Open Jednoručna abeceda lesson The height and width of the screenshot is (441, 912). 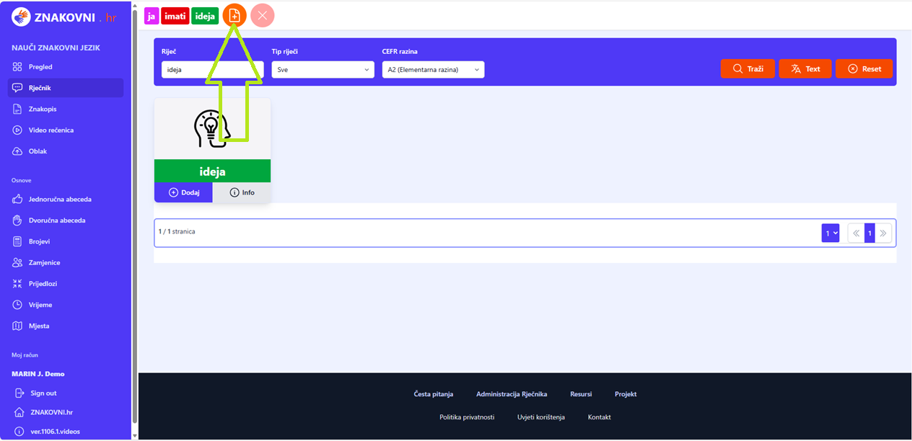pos(59,200)
